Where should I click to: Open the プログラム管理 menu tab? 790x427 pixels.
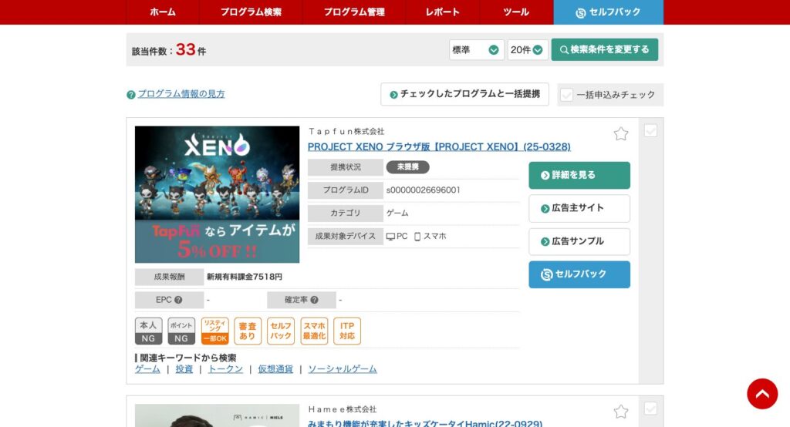tap(354, 12)
